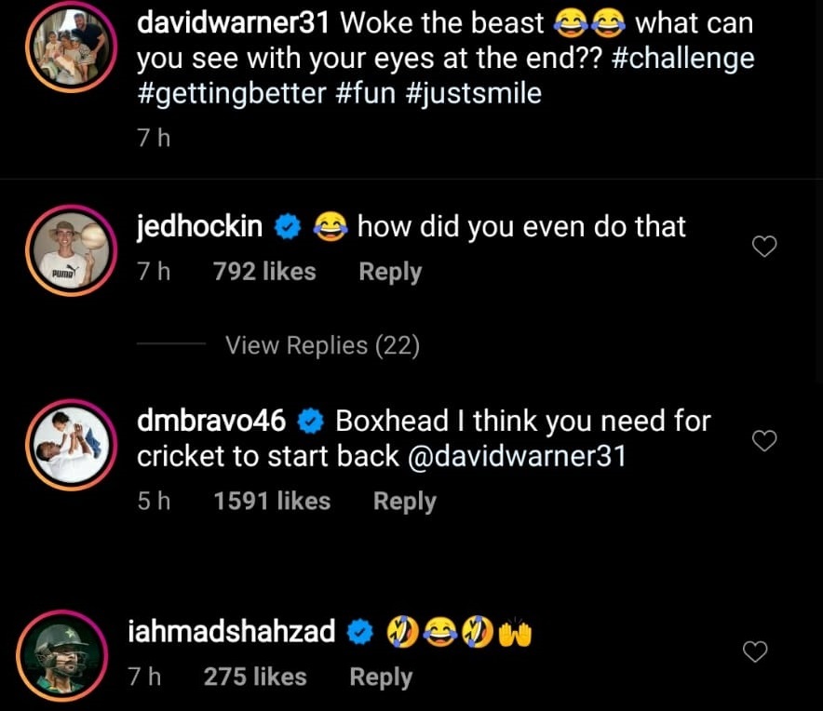View the 1591 likes list

[272, 501]
